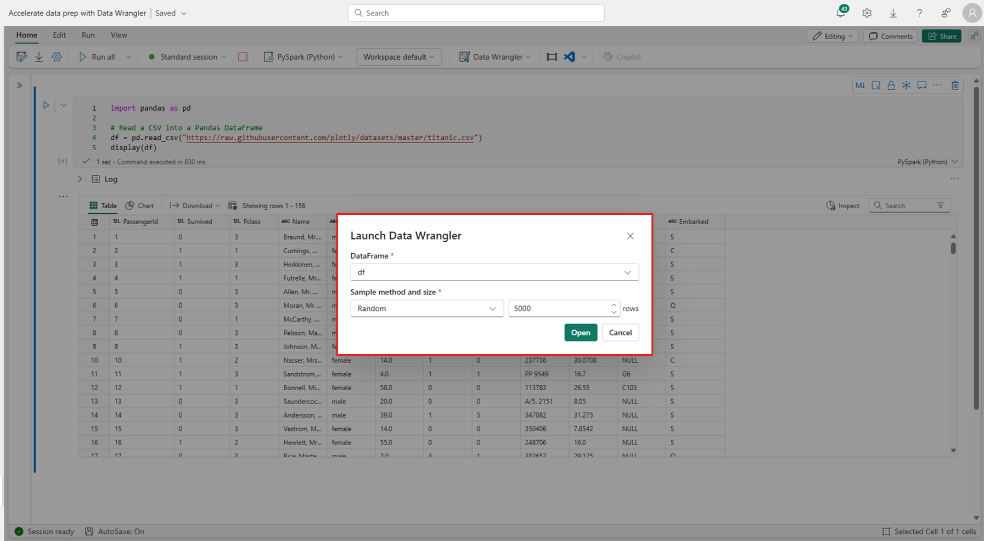The height and width of the screenshot is (541, 984).
Task: Click the table select-all grid icon
Action: coord(94,222)
